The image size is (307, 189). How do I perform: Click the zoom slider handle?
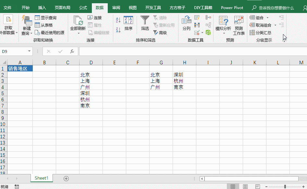(285, 186)
